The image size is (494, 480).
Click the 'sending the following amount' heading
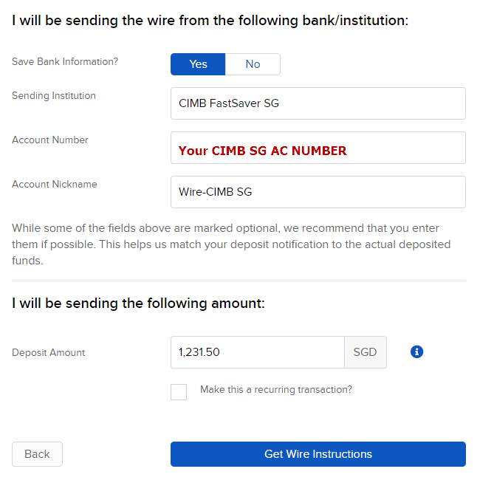coord(138,304)
